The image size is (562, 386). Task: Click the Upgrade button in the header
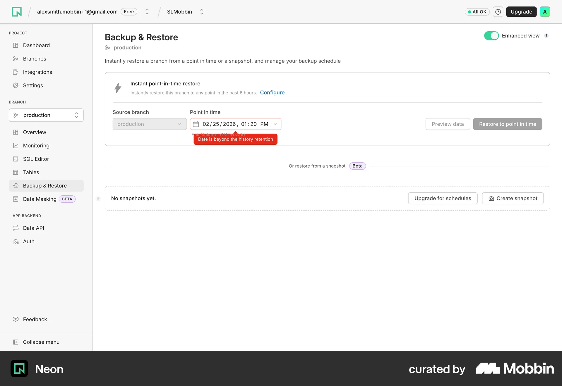pyautogui.click(x=521, y=12)
